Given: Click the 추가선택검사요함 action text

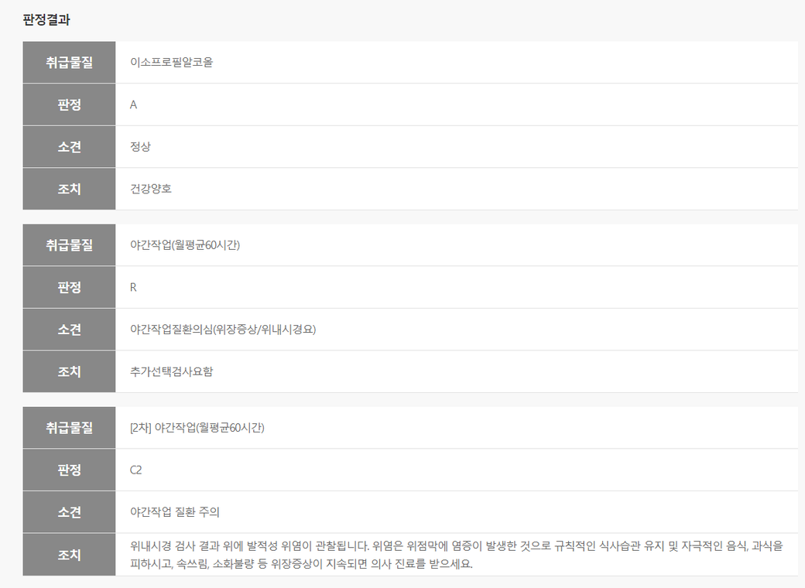Looking at the screenshot, I should (x=171, y=371).
